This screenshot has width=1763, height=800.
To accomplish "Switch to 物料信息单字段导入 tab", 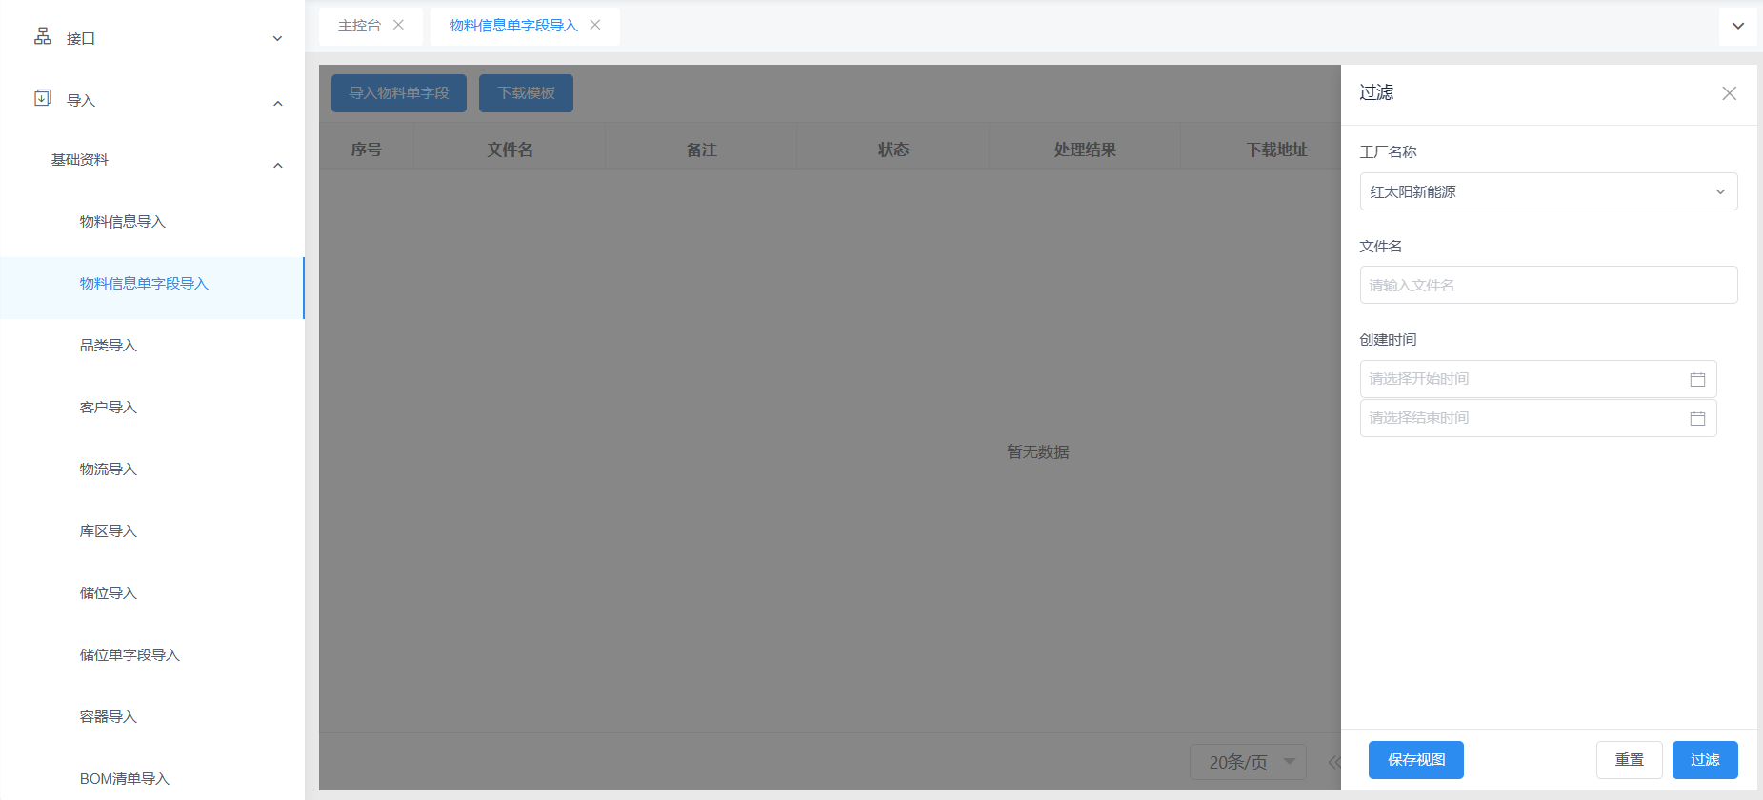I will (x=513, y=26).
